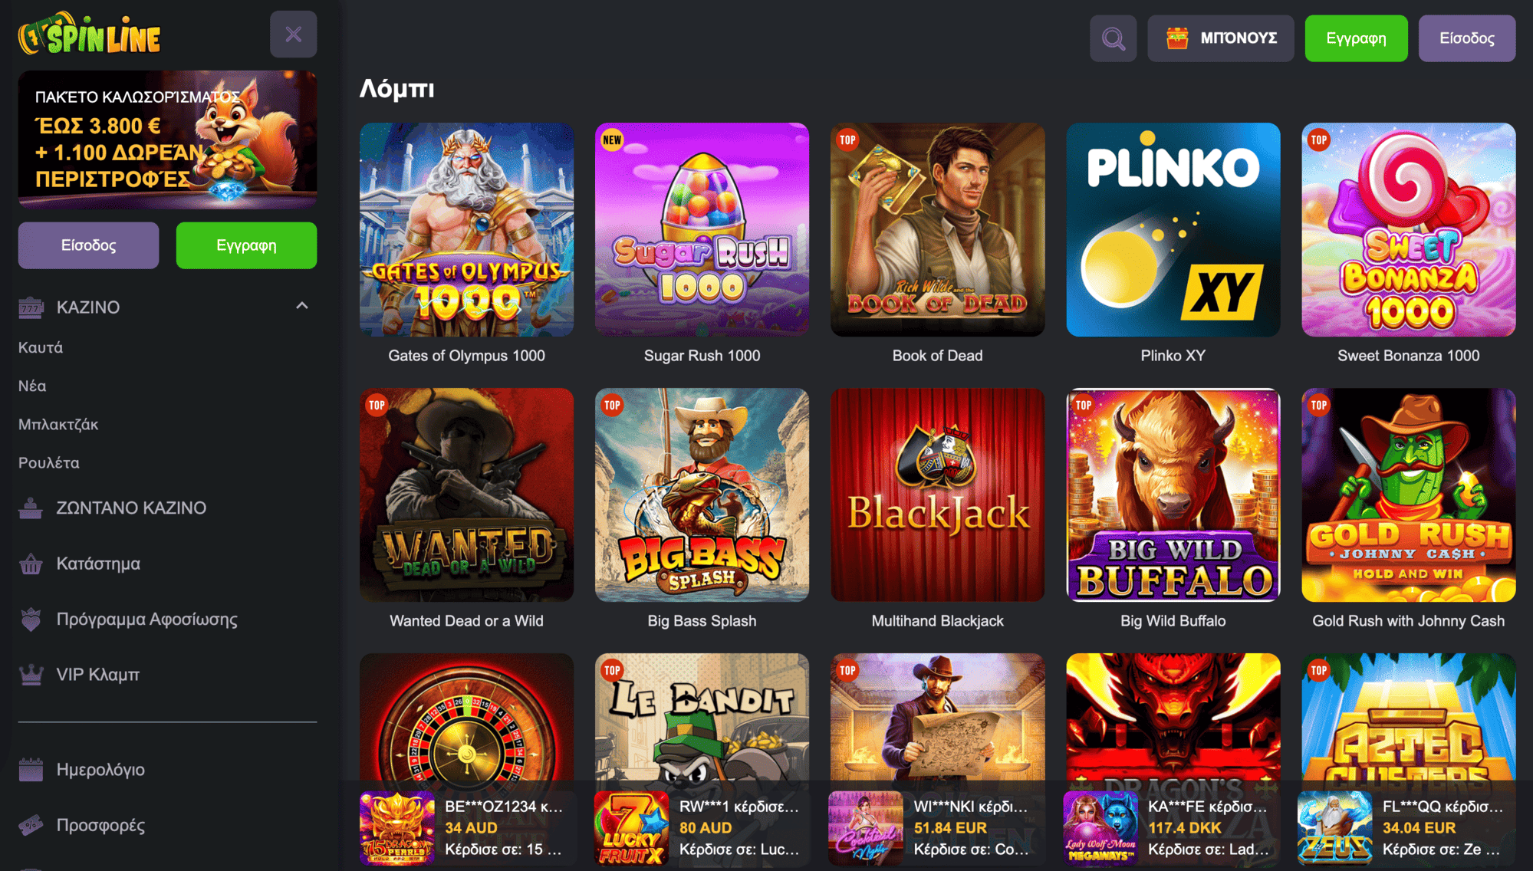Click the ΖΩΝΤΑΝΟ ΚΑΖΙΝΟ dealer icon
This screenshot has height=871, width=1533.
pos(31,508)
